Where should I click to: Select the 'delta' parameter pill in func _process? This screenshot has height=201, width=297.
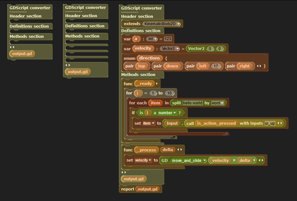pos(168,150)
